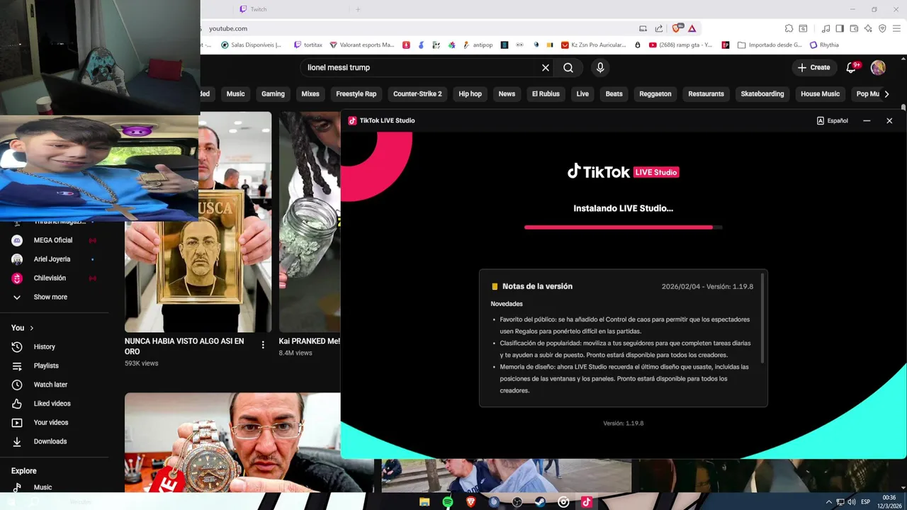Open the YouTube account avatar menu
This screenshot has width=907, height=510.
click(878, 67)
